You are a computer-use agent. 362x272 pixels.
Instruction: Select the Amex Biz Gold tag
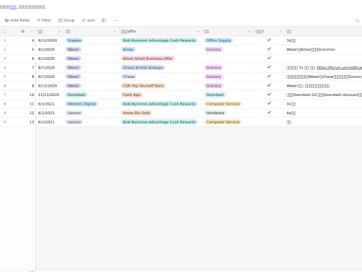click(x=137, y=113)
